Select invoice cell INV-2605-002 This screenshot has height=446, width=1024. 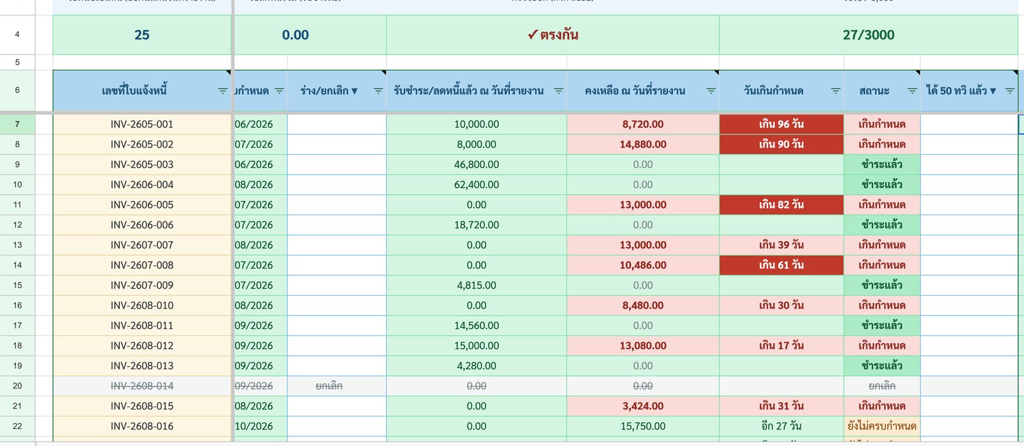(x=142, y=145)
